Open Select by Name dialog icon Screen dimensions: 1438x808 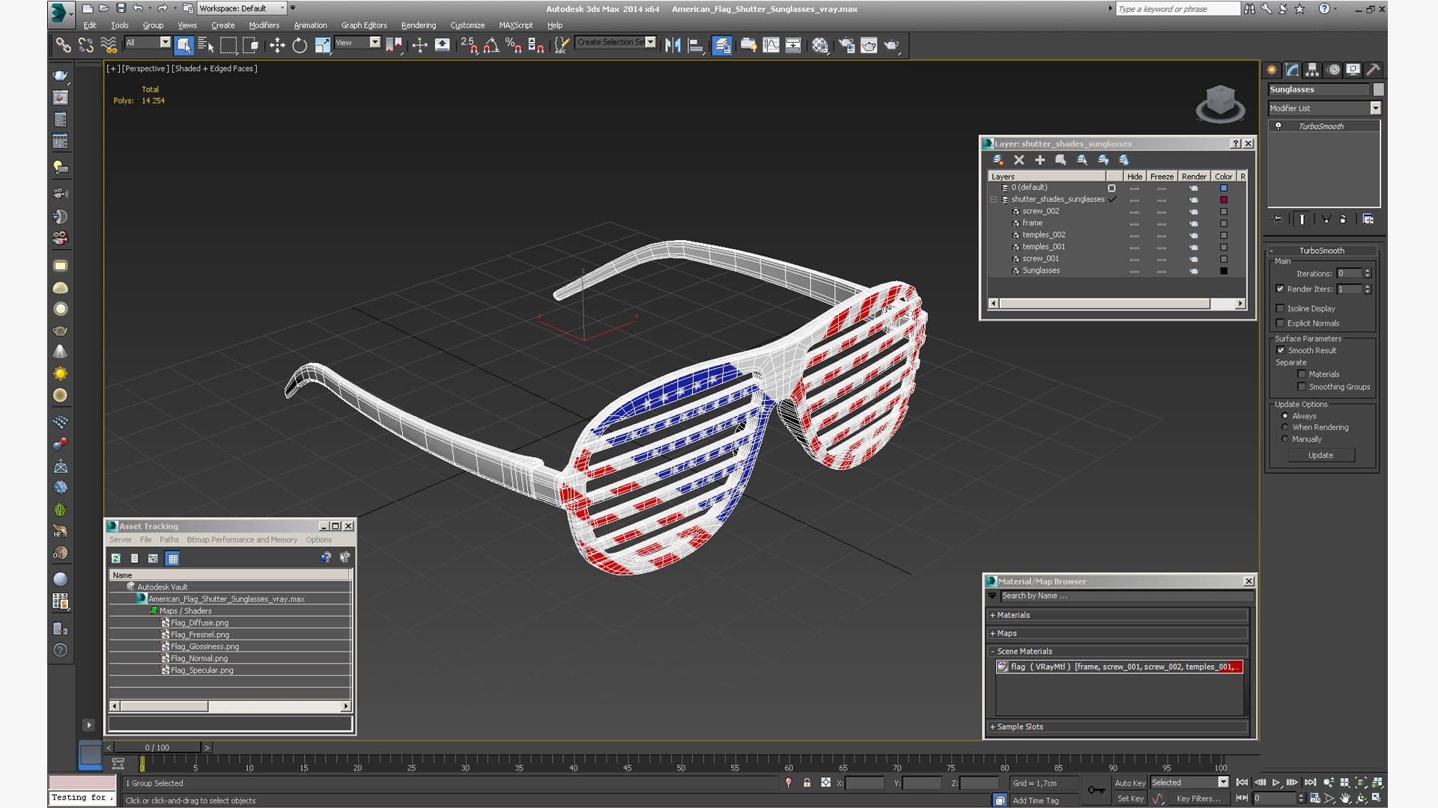206,46
